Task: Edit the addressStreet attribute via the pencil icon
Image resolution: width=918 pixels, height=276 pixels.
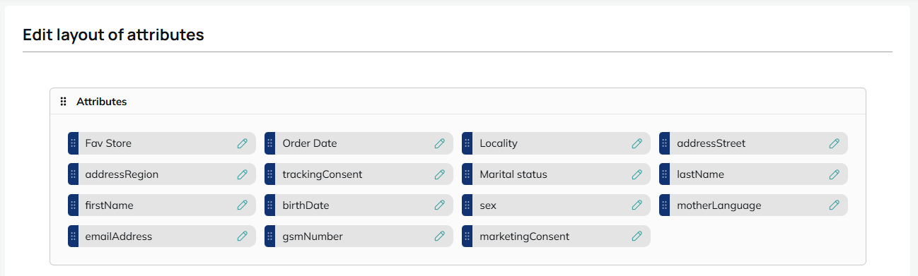Action: (835, 143)
